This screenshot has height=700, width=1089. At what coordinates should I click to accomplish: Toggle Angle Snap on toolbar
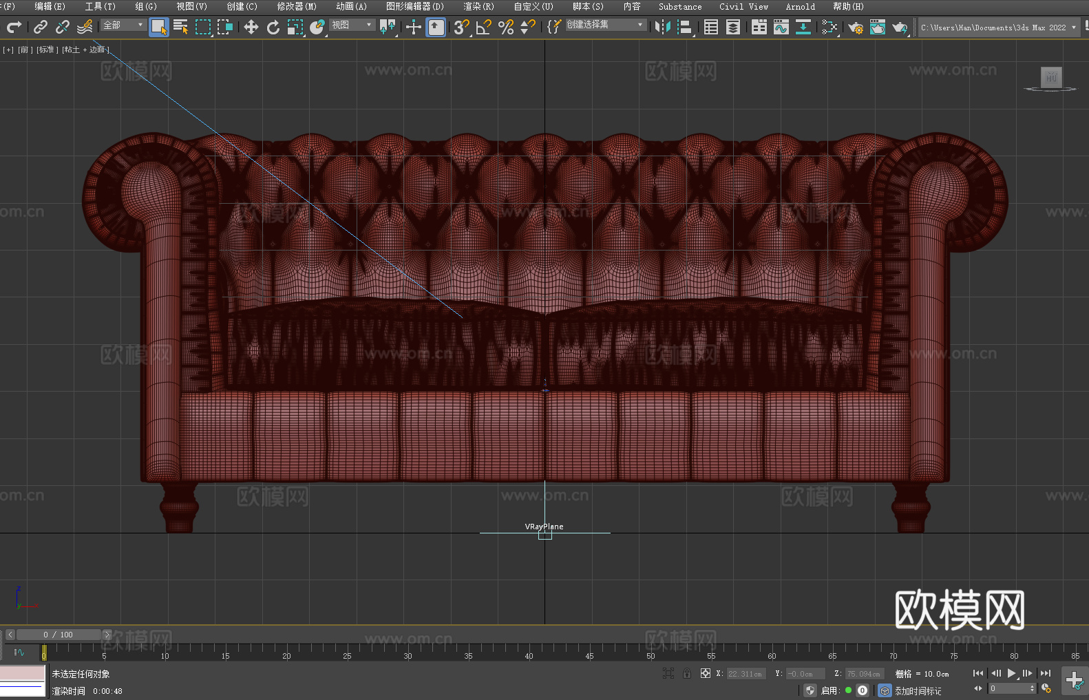pyautogui.click(x=483, y=27)
